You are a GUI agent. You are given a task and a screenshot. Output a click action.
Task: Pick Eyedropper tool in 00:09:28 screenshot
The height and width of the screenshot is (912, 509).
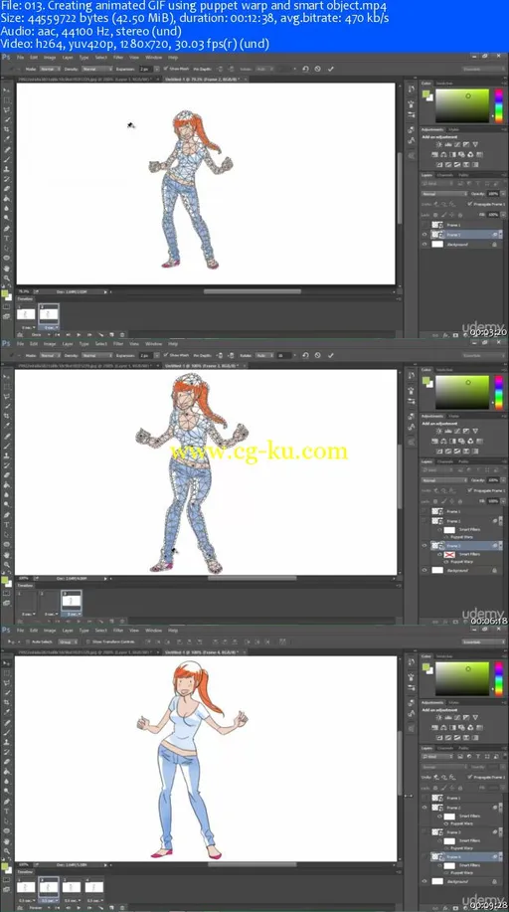point(6,712)
